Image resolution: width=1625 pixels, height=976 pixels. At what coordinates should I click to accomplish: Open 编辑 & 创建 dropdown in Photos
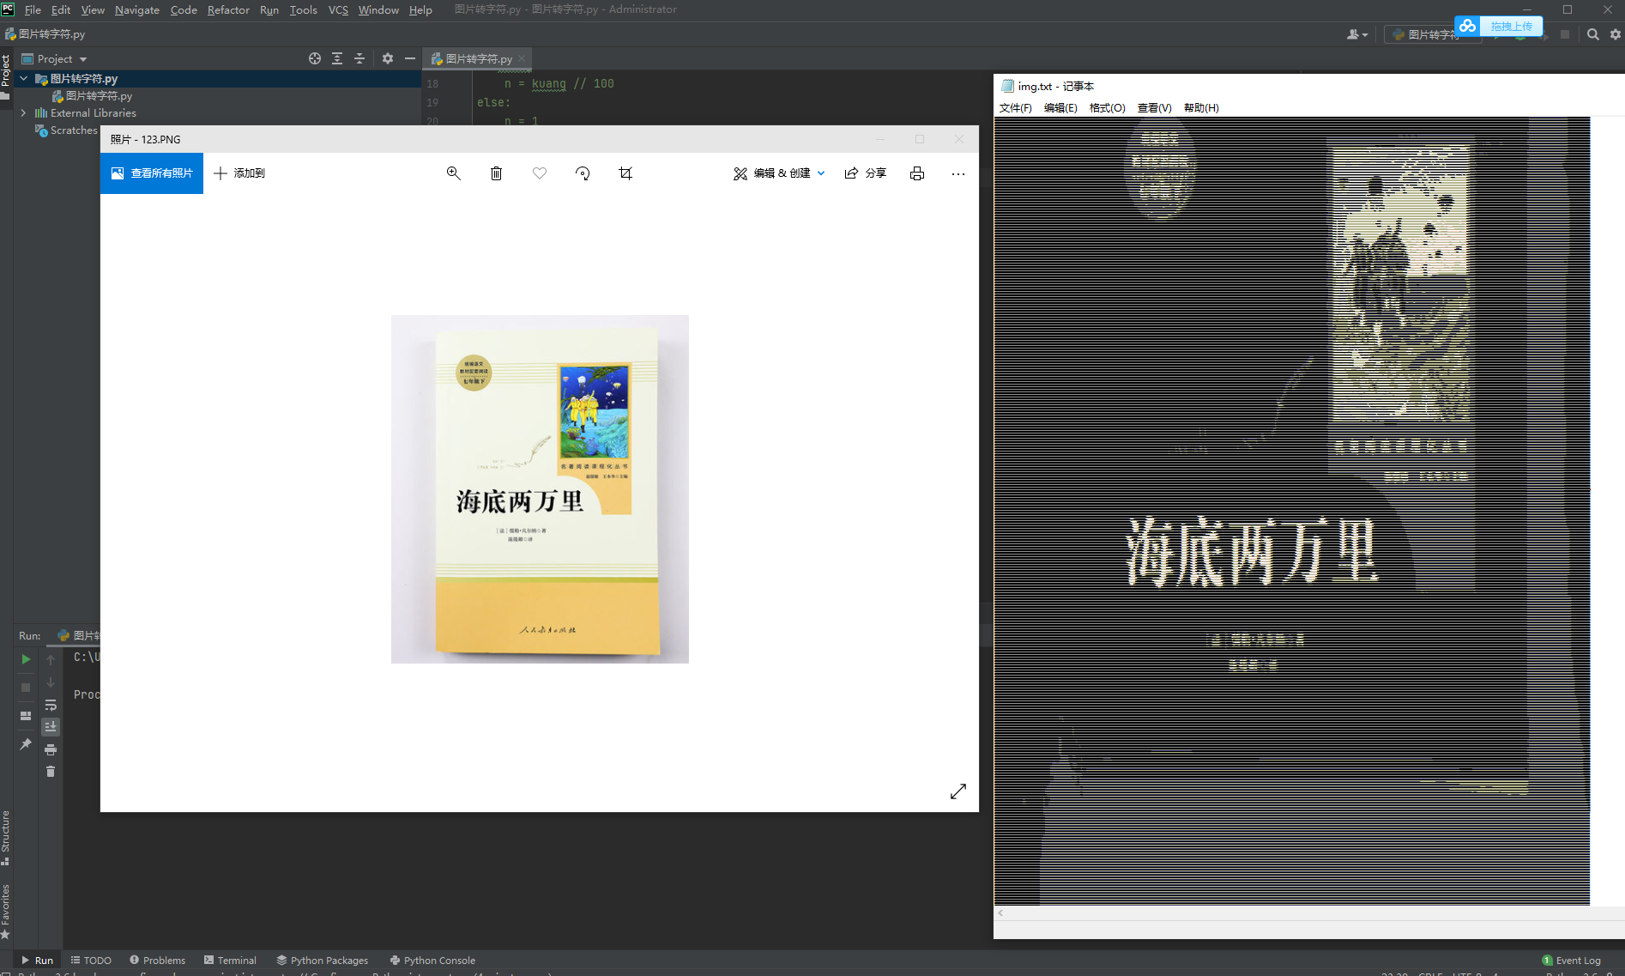[x=779, y=173]
